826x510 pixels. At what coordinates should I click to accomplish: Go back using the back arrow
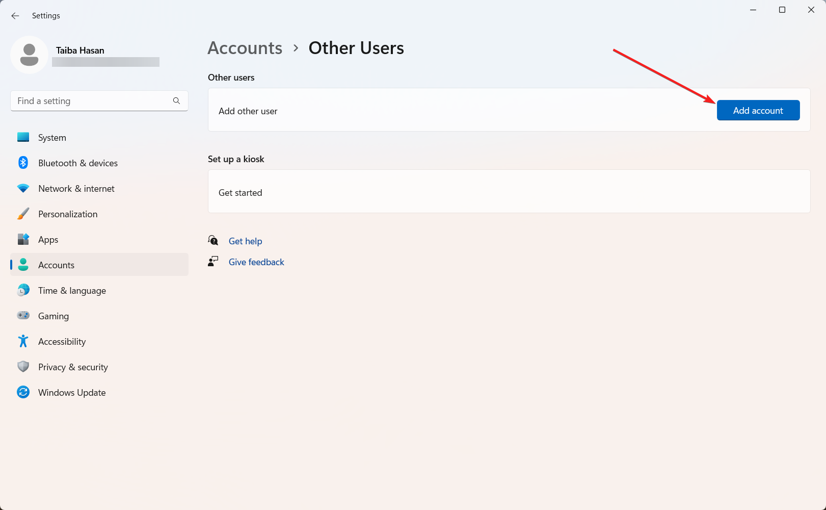[15, 16]
